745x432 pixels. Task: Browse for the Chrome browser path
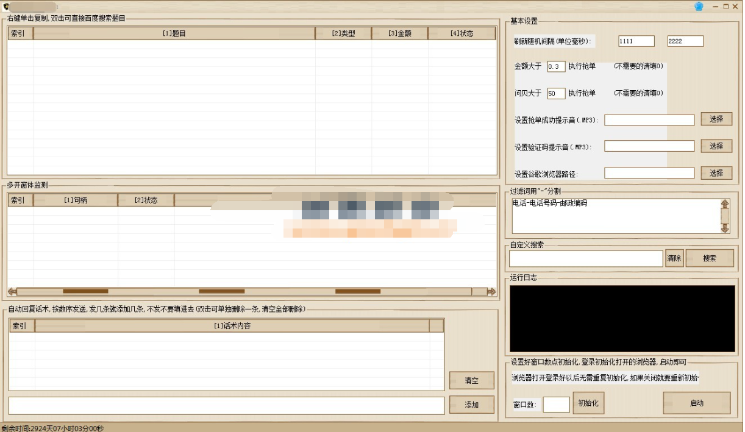(716, 173)
